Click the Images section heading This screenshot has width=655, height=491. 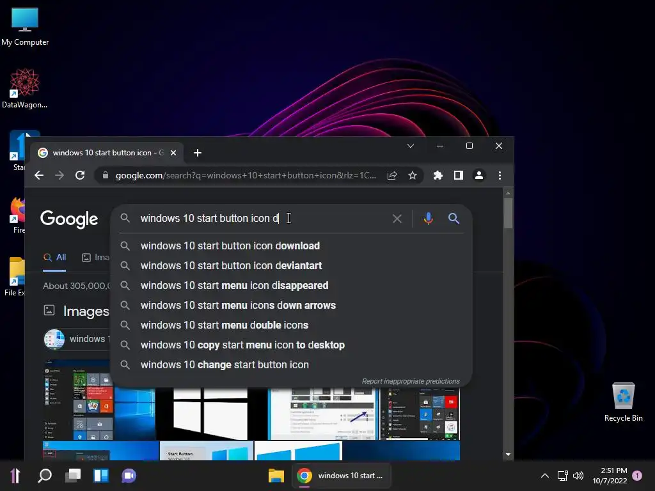pyautogui.click(x=86, y=311)
